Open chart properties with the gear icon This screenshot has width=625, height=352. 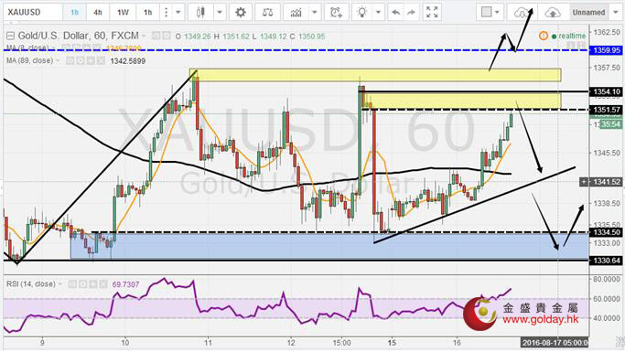pyautogui.click(x=241, y=13)
